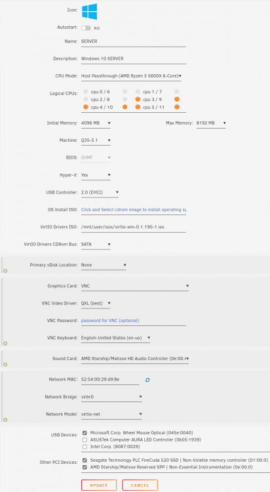Click the UPDATE button
270x492 pixels.
point(99,485)
